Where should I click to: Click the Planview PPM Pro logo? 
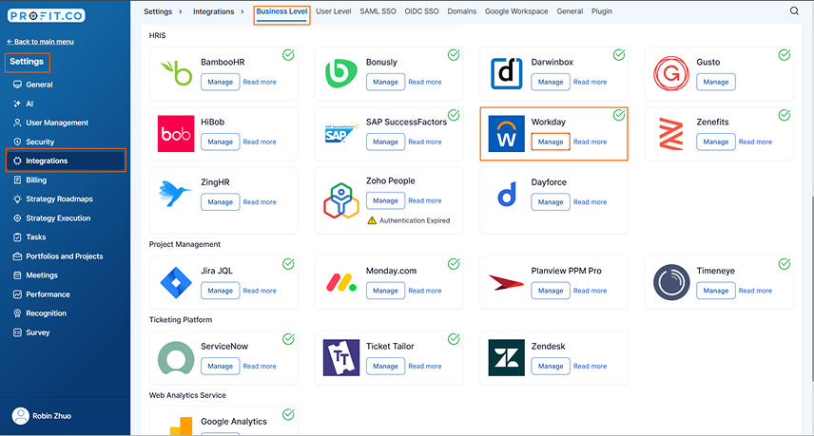tap(506, 282)
